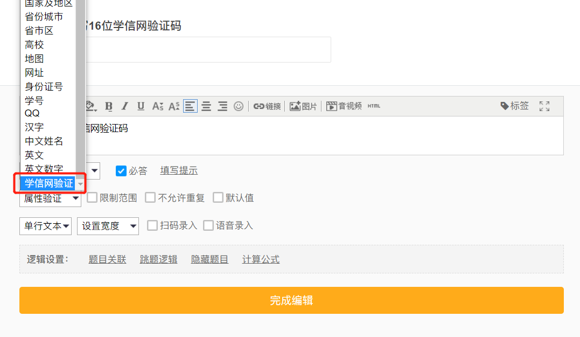Choose 省市区 from the validation list

39,31
